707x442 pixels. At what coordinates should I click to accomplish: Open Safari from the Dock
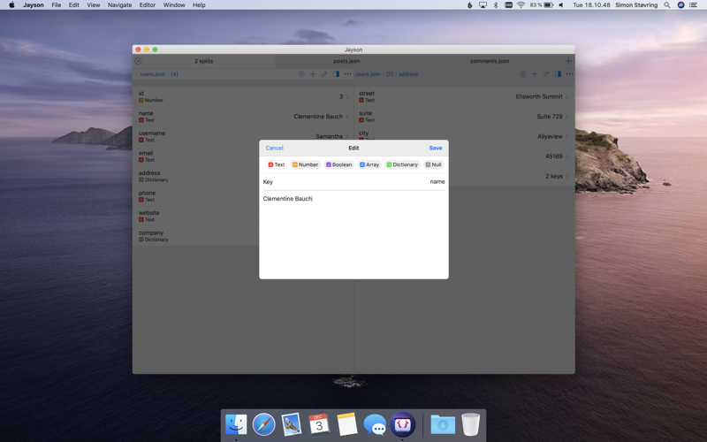(263, 424)
